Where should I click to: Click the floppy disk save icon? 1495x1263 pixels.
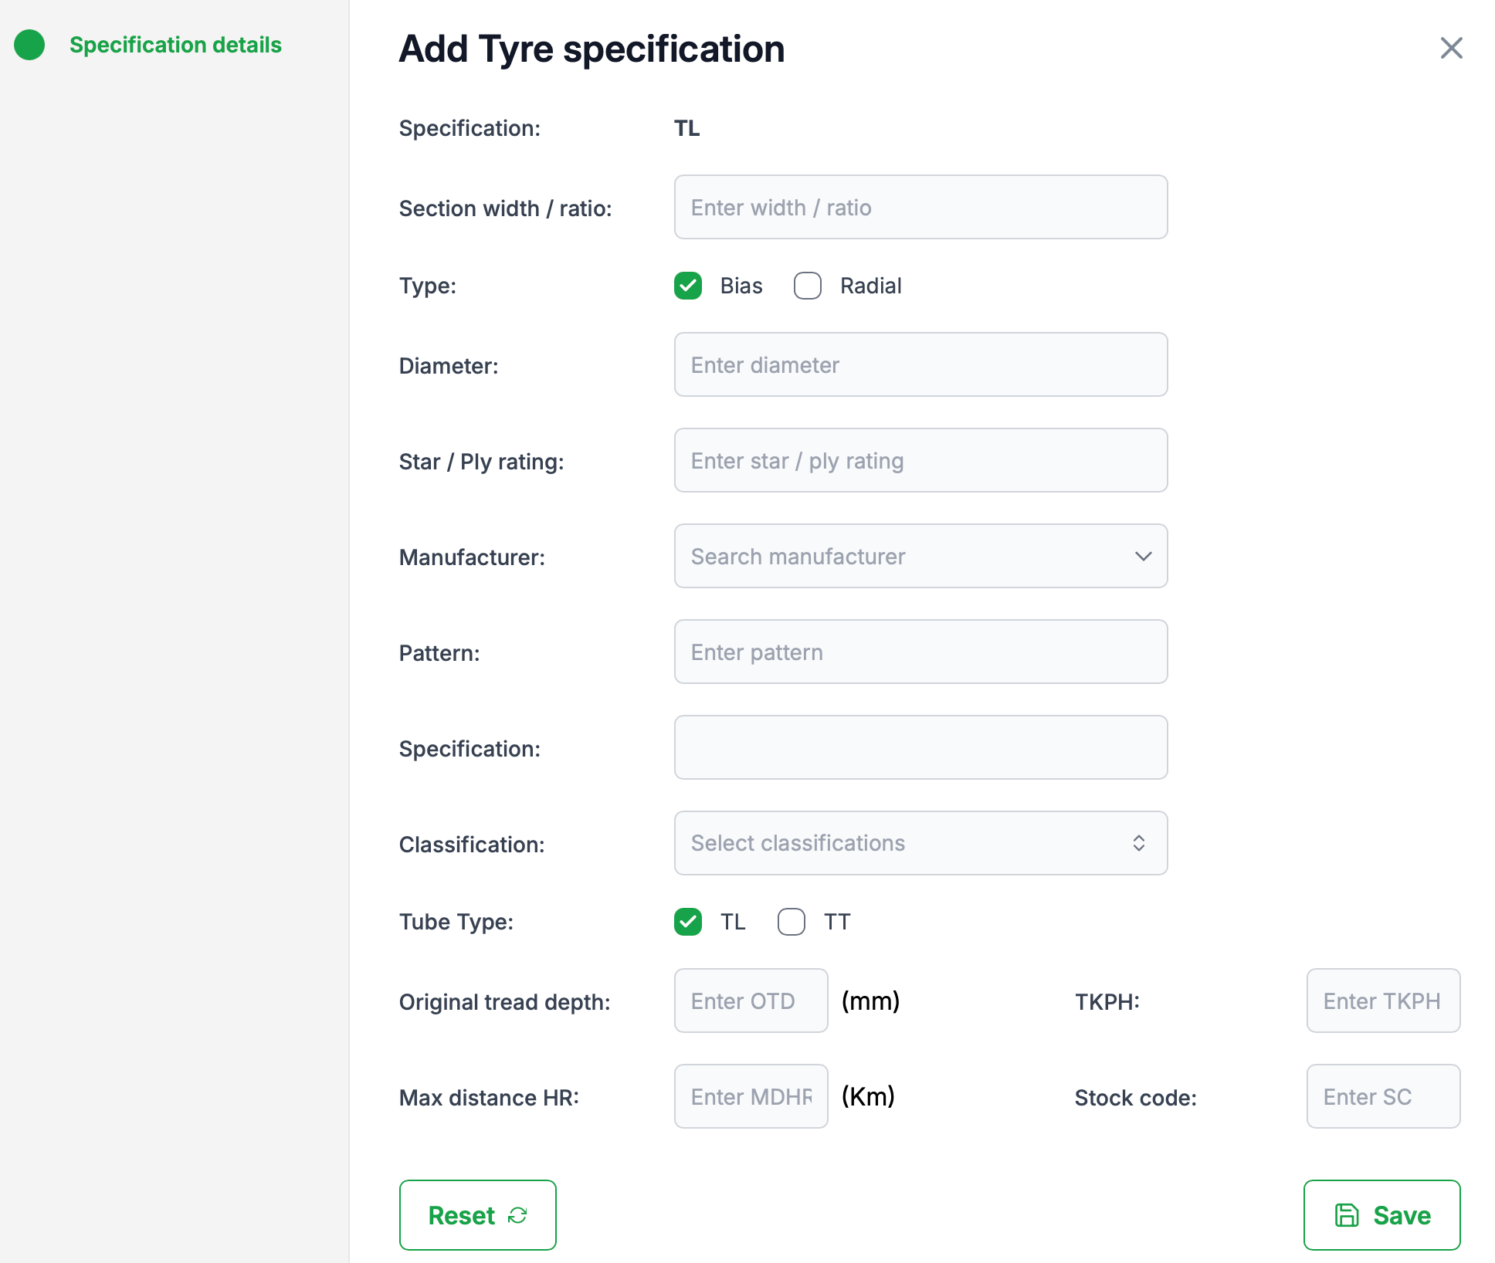[1347, 1215]
